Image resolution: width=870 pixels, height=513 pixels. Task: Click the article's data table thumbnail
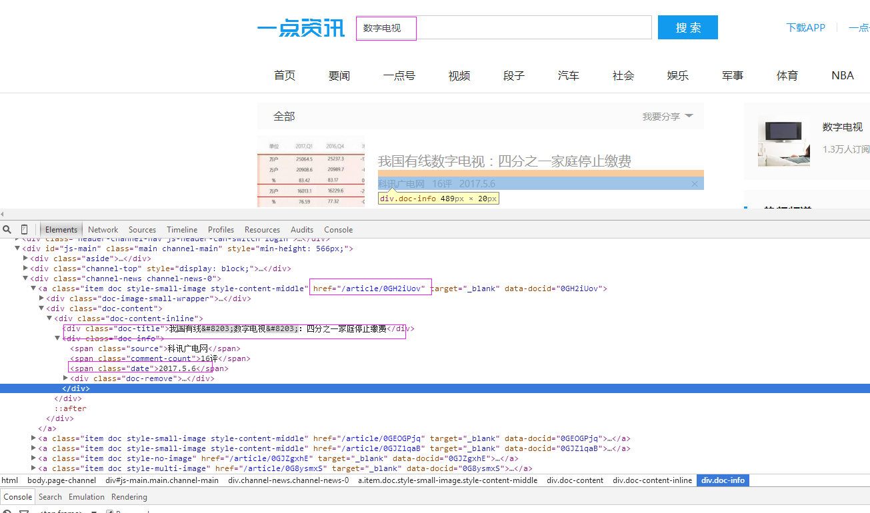[311, 172]
